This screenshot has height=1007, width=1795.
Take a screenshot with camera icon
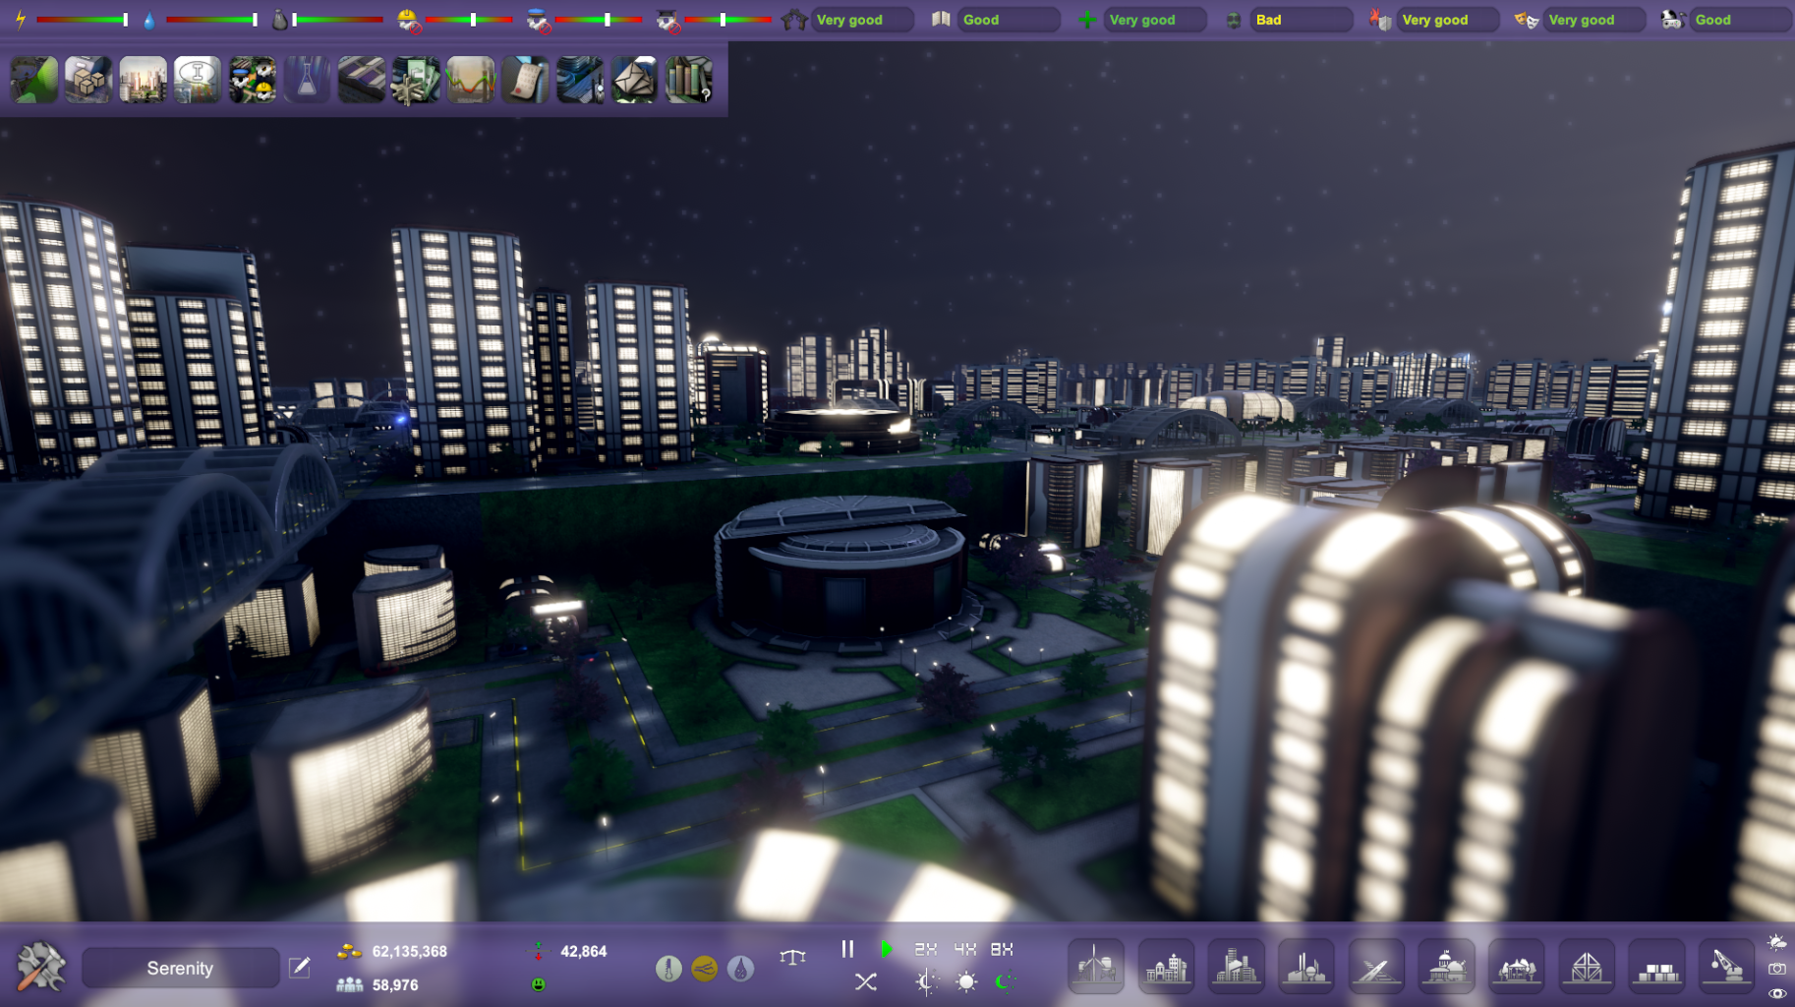pyautogui.click(x=1777, y=969)
